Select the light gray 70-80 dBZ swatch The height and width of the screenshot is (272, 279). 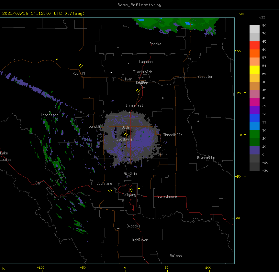pyautogui.click(x=254, y=29)
